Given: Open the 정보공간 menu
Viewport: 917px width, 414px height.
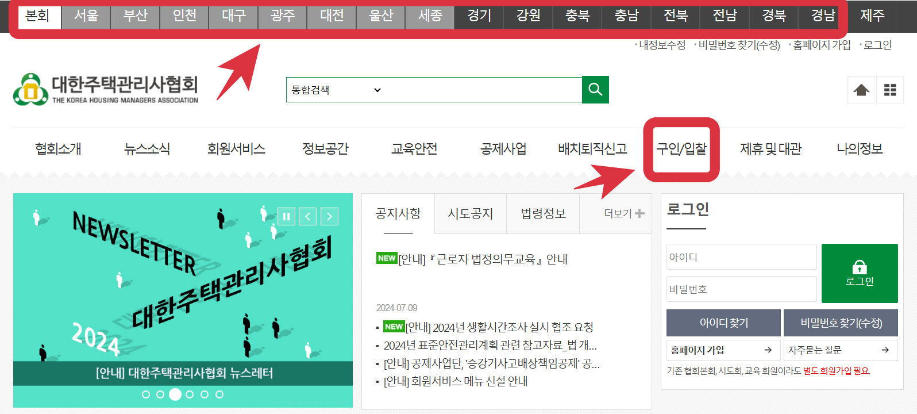Looking at the screenshot, I should click(325, 149).
